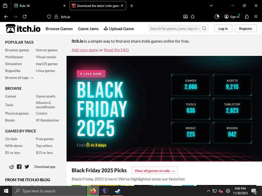Open Visual novels tag

point(46,57)
